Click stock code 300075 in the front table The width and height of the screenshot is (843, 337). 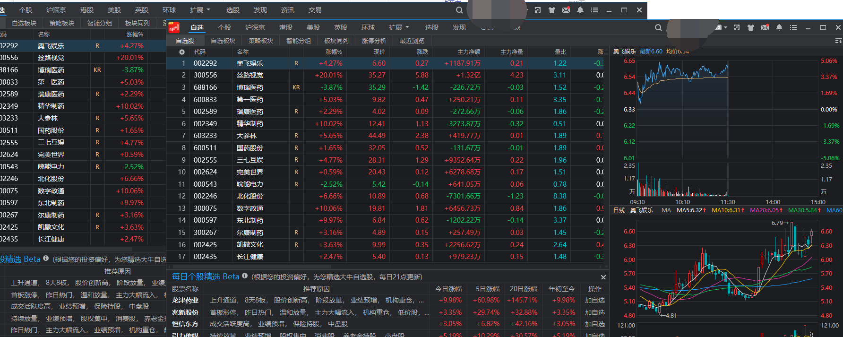[205, 208]
